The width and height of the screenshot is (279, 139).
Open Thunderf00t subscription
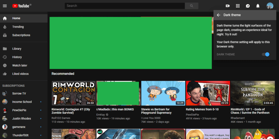tap(24, 135)
